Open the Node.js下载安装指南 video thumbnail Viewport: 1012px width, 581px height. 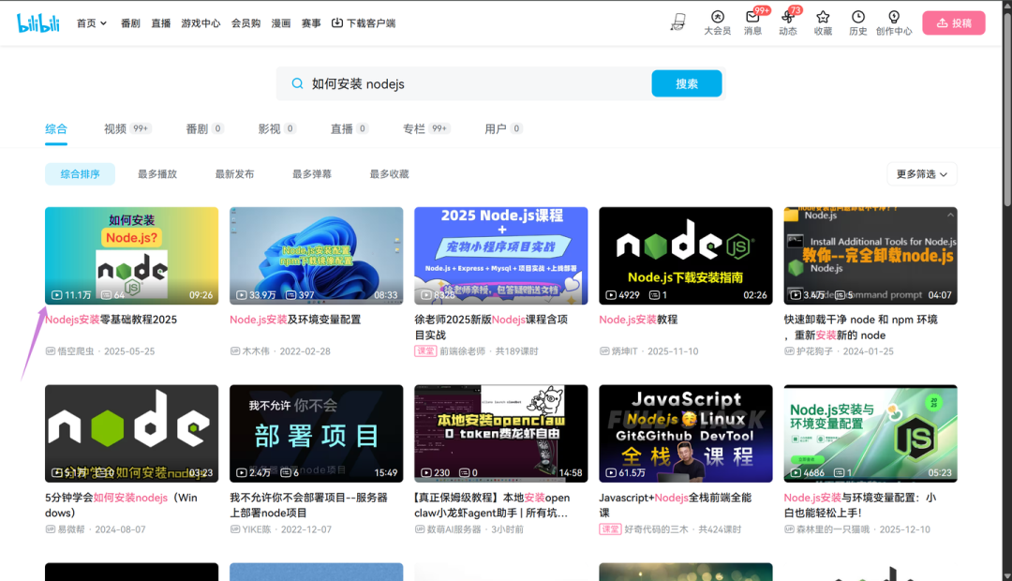pos(685,255)
